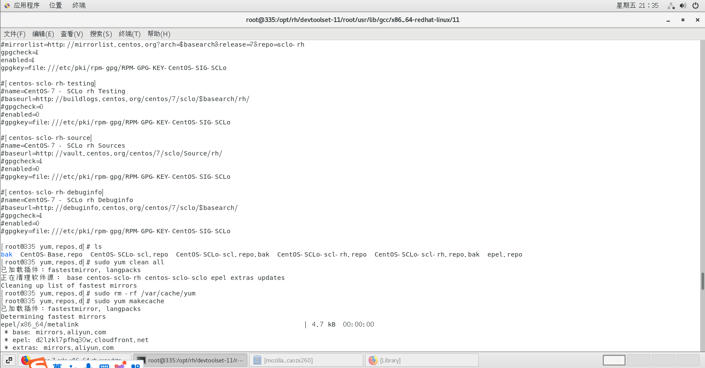
Task: Open the disconnected network status icon
Action: pos(671,6)
